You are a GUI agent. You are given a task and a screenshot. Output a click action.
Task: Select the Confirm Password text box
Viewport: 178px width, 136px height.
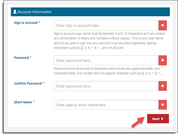coord(106,86)
